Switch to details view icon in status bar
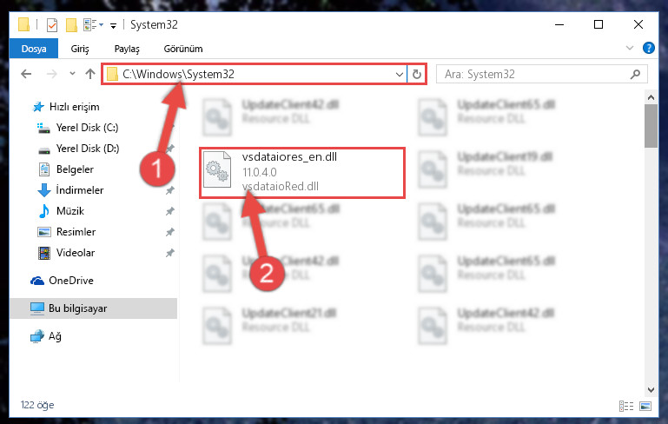Image resolution: width=668 pixels, height=424 pixels. pos(625,406)
